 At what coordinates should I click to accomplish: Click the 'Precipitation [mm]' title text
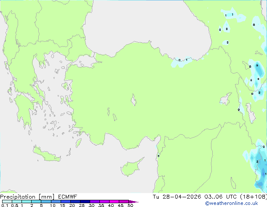point(27,197)
